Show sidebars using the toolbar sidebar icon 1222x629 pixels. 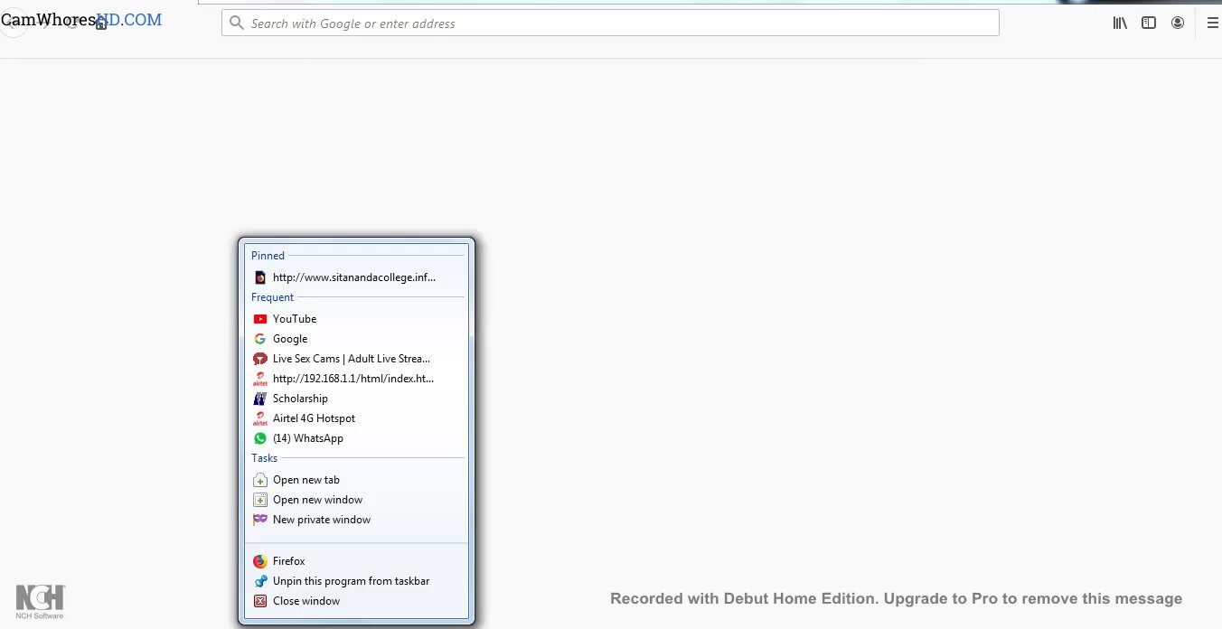point(1149,23)
